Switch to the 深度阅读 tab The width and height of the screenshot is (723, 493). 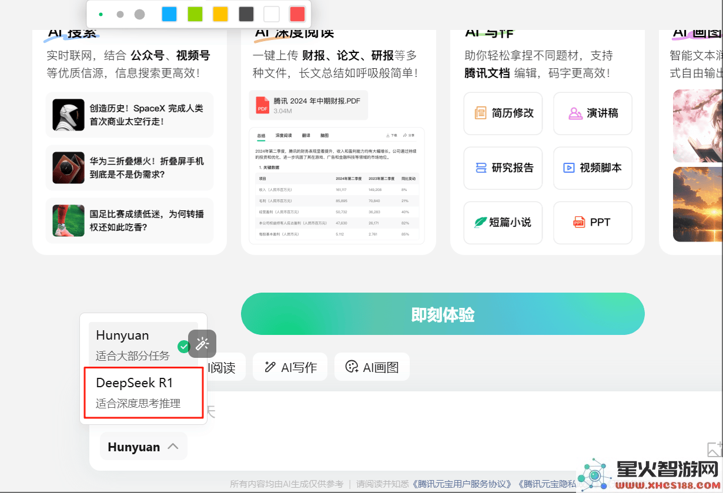coord(284,135)
